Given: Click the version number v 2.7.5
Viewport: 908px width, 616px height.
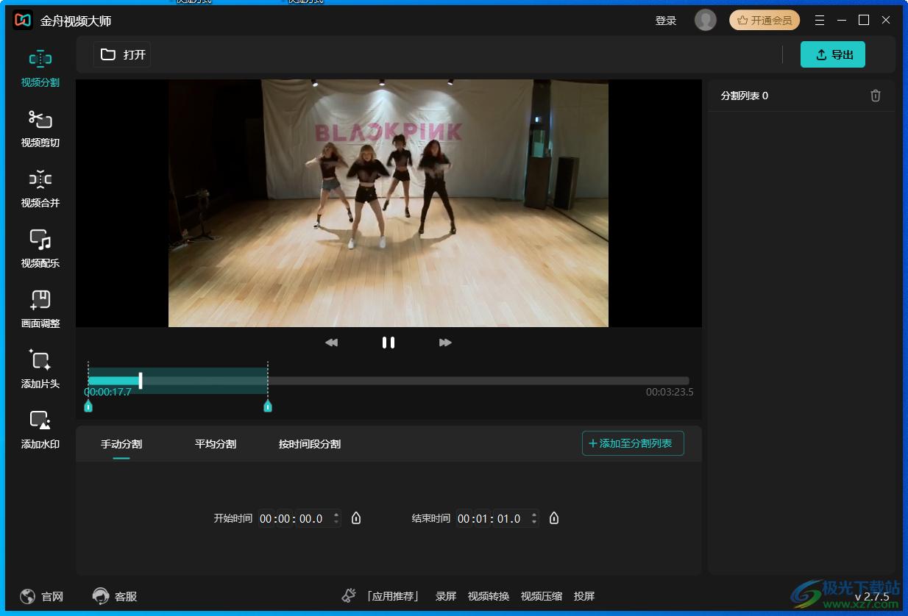Looking at the screenshot, I should 872,597.
